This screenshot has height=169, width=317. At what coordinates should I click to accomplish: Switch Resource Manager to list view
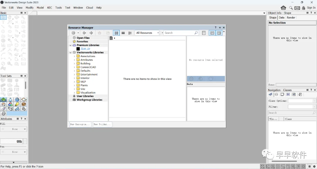[123, 33]
